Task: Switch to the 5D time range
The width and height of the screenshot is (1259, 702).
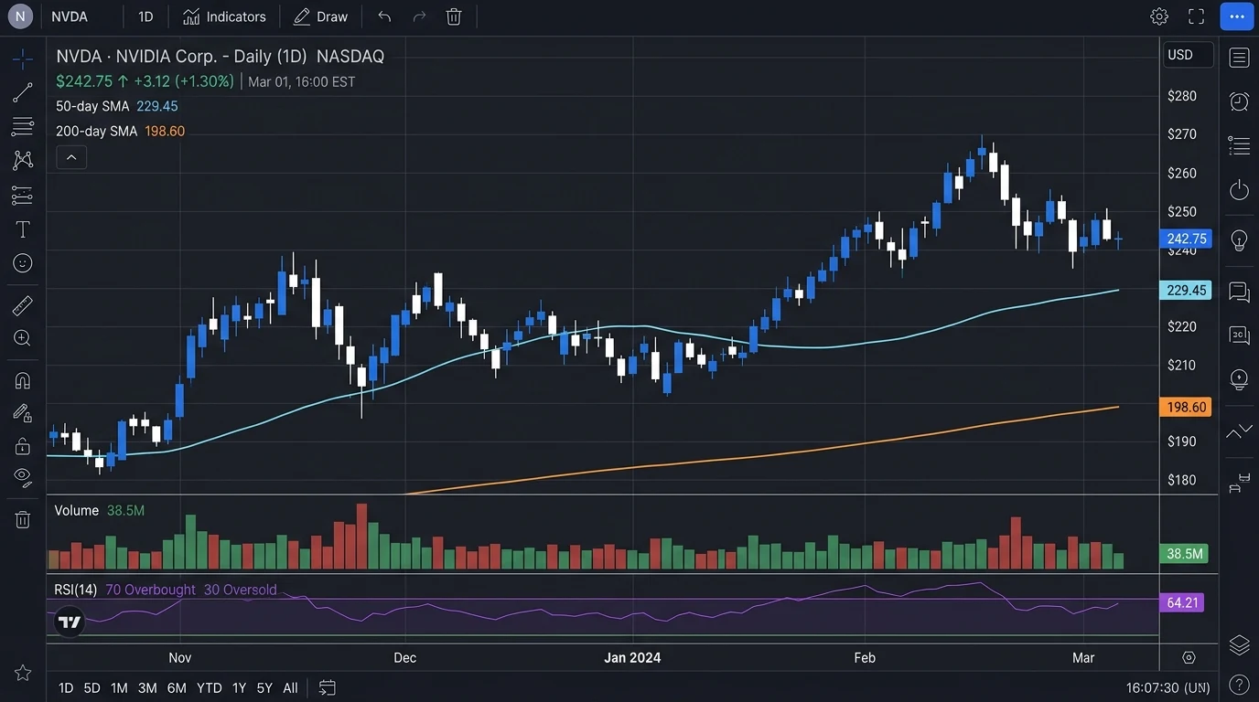Action: pyautogui.click(x=91, y=687)
